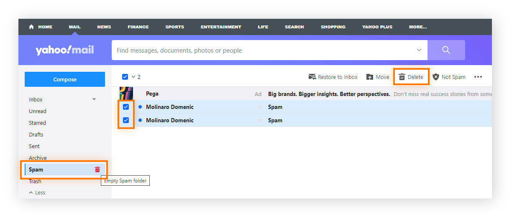Open the Pega ad sender name

152,94
